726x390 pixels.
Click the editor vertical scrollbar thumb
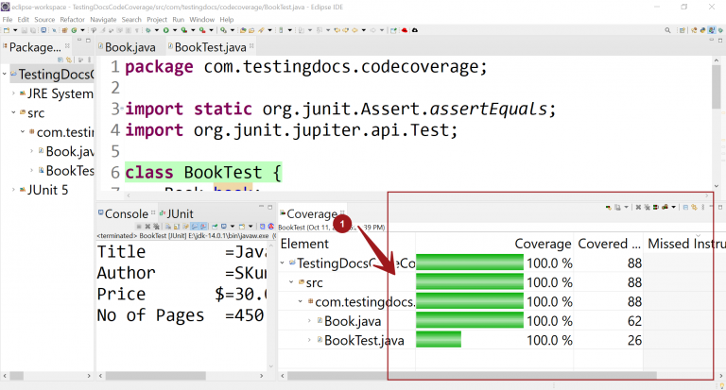(x=717, y=87)
